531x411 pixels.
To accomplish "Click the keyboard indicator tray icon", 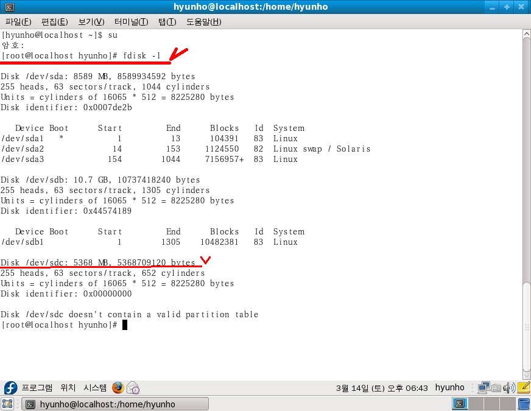I will click(x=496, y=388).
